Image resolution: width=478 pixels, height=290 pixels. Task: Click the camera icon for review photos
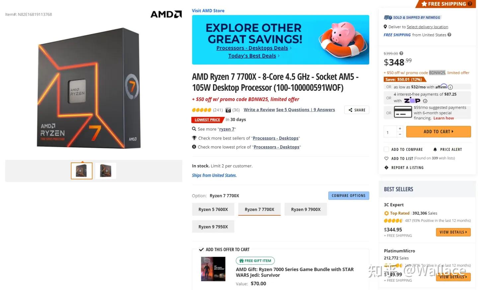tap(228, 110)
